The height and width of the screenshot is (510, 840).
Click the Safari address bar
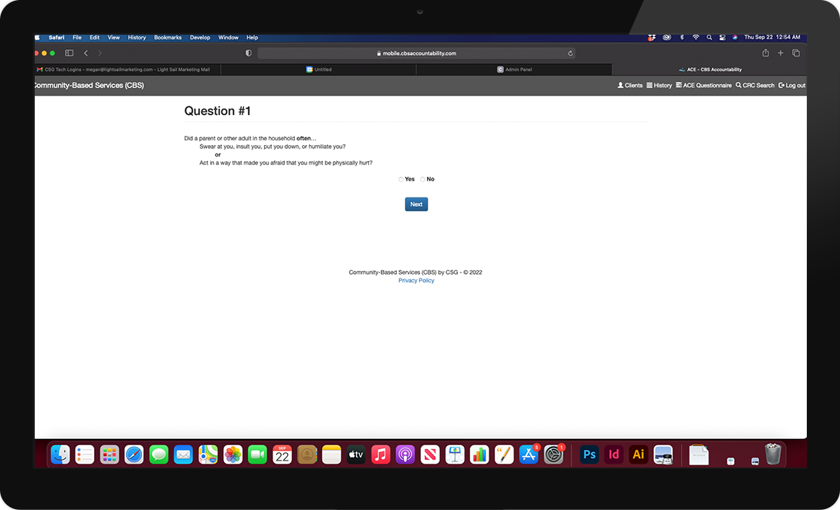[416, 53]
